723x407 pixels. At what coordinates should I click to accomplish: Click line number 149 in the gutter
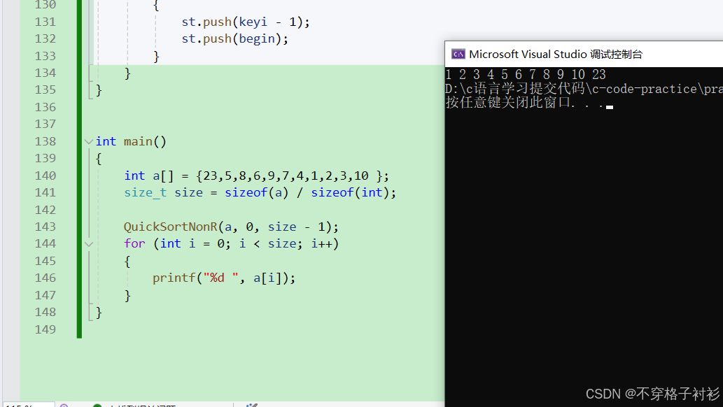(x=45, y=329)
